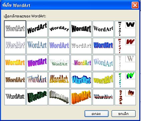The height and width of the screenshot is (121, 141).
Task: Choose the dark red vertical WordArt style
Action: click(125, 46)
